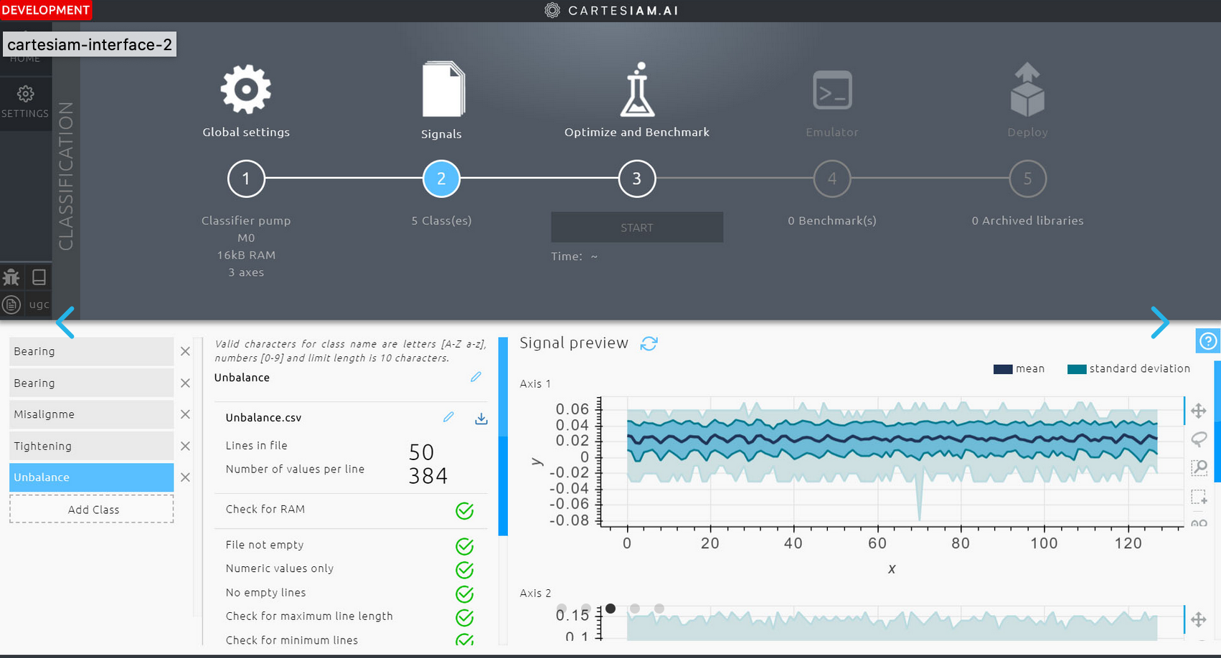This screenshot has height=658, width=1221.
Task: Click the Add Class button
Action: (x=92, y=509)
